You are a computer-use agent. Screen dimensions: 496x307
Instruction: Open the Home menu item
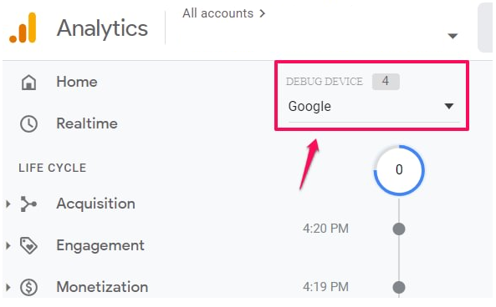pos(77,82)
